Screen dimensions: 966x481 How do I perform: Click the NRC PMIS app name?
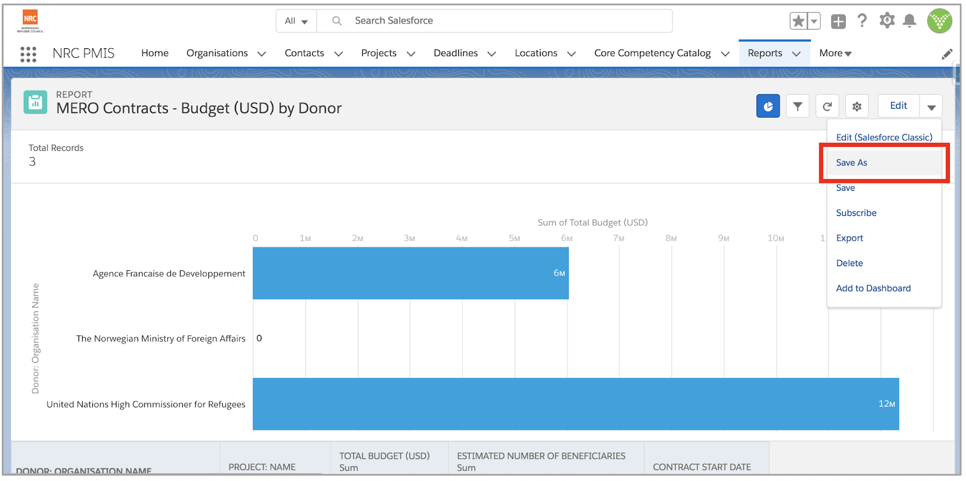[83, 53]
